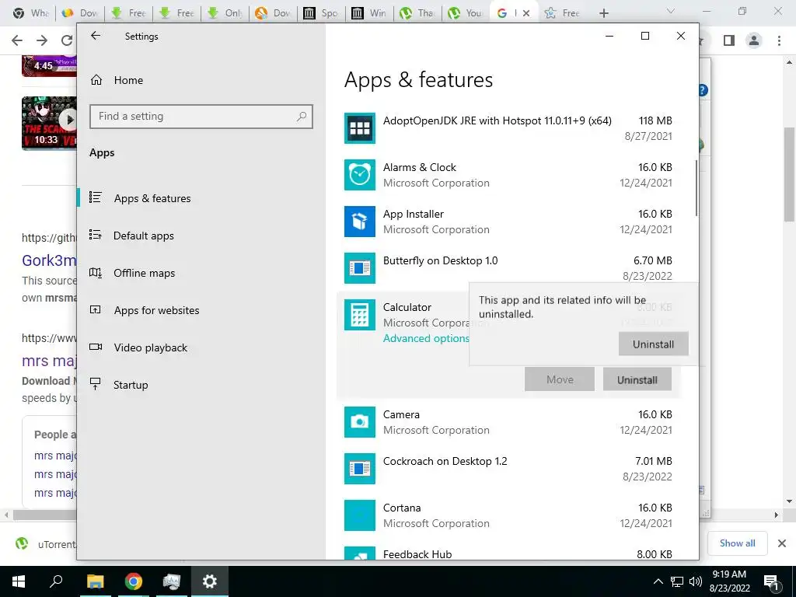The image size is (796, 597).
Task: Click the grayed Move button
Action: point(560,379)
